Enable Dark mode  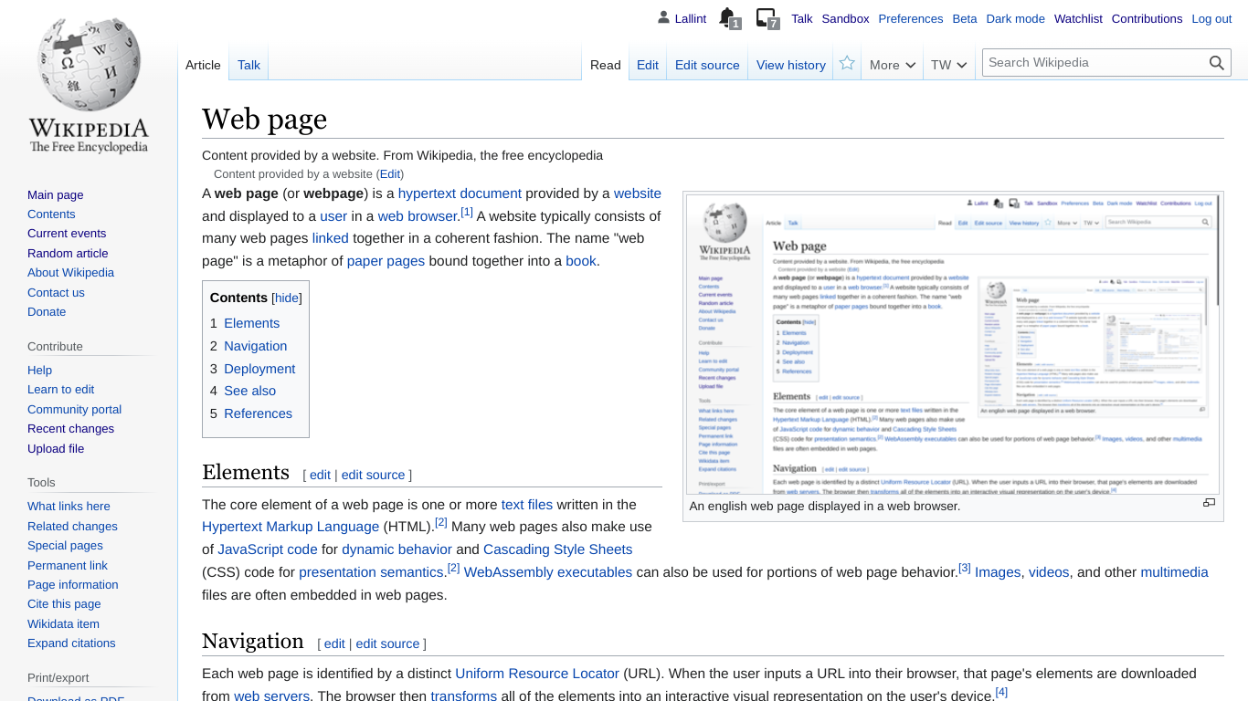pyautogui.click(x=1015, y=18)
